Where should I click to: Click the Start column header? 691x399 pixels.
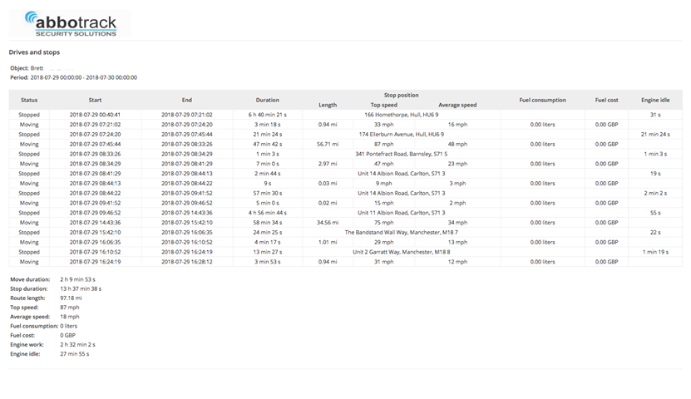click(95, 100)
